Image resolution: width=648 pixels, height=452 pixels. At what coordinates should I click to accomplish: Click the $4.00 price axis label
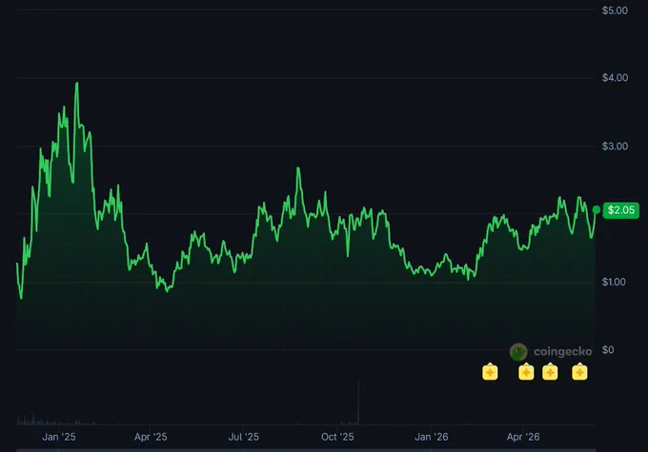click(x=615, y=78)
